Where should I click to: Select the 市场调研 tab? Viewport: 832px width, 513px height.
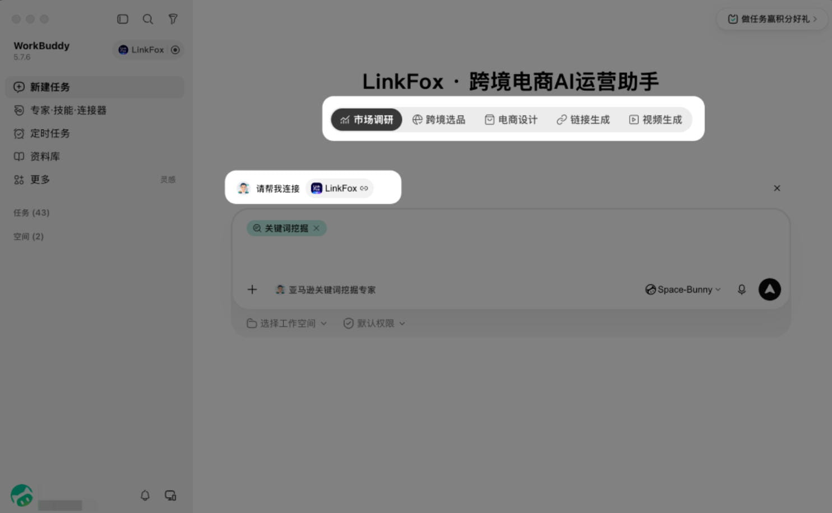point(367,119)
